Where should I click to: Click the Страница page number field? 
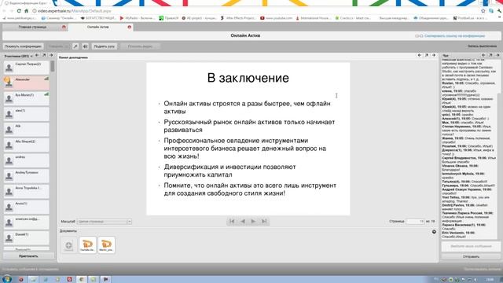pos(415,222)
